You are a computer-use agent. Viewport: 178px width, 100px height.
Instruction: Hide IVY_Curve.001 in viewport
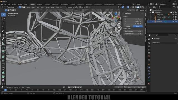click(173, 17)
